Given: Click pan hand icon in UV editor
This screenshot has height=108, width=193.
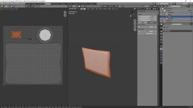Looking at the screenshot, I should 65,15.
